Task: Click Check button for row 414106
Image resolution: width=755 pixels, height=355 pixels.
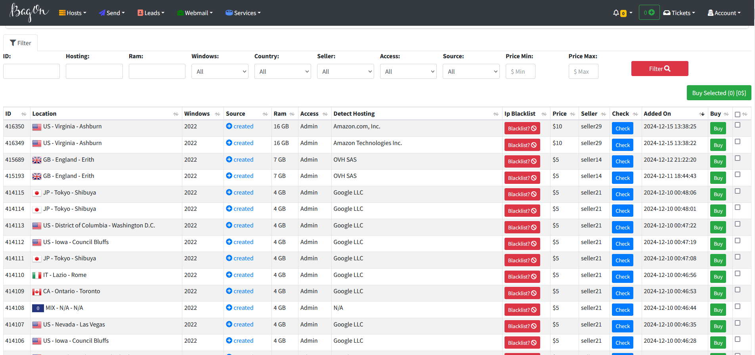Action: point(622,343)
